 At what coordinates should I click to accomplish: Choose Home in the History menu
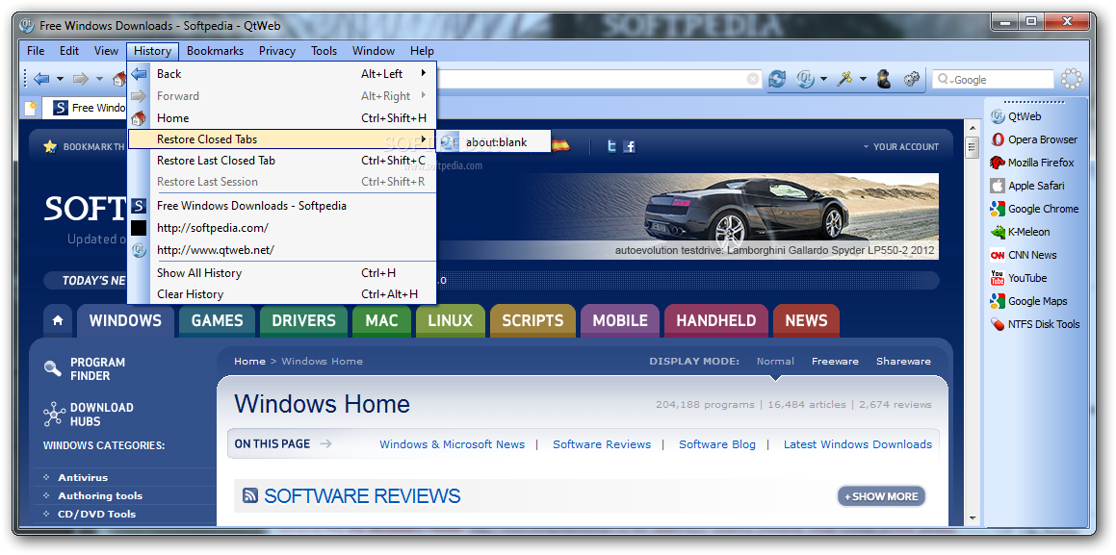pos(282,118)
